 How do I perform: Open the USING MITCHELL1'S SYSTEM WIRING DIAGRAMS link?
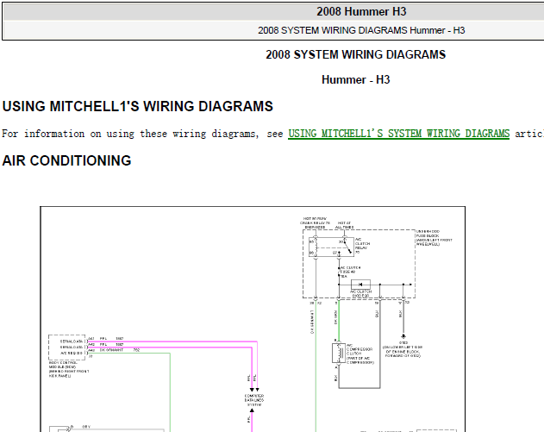[x=398, y=134]
